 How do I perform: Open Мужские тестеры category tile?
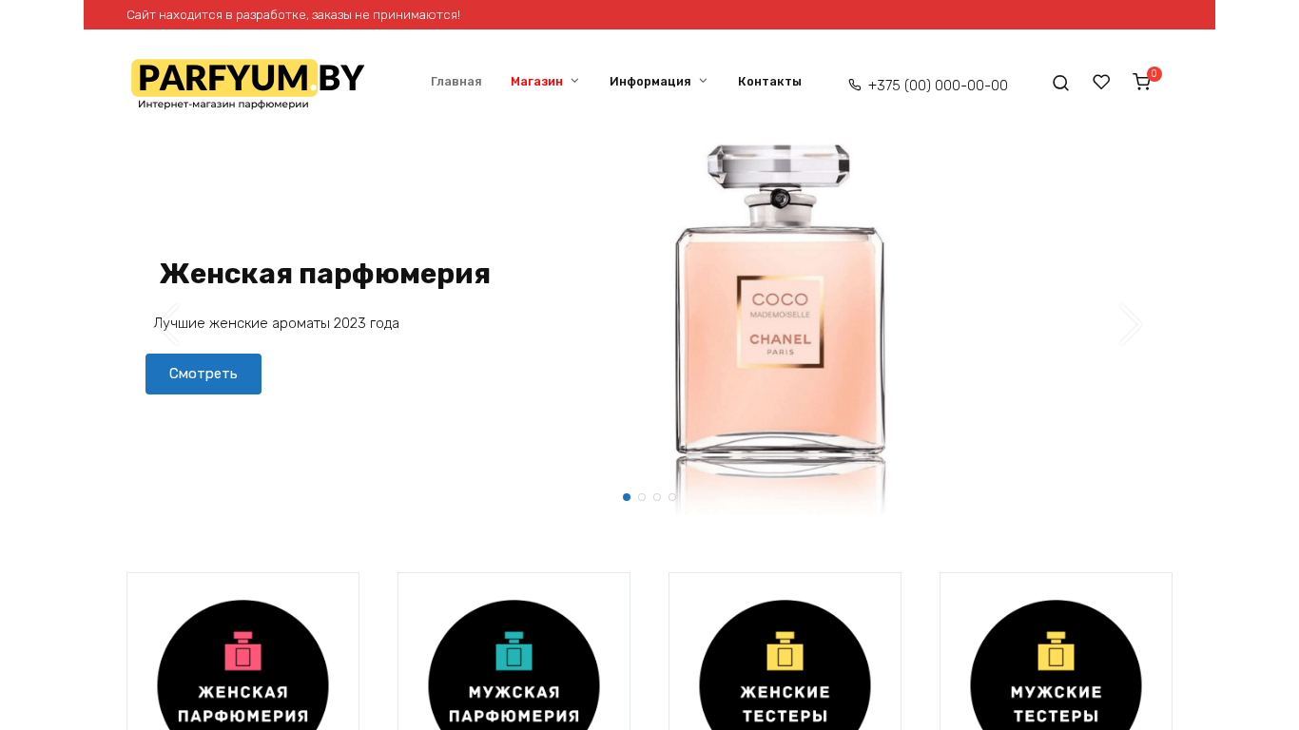(1056, 651)
